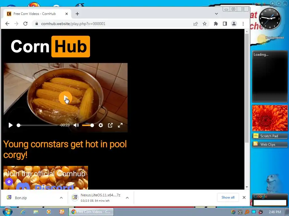
Task: Click the Loading... gadget panel
Action: point(270,76)
